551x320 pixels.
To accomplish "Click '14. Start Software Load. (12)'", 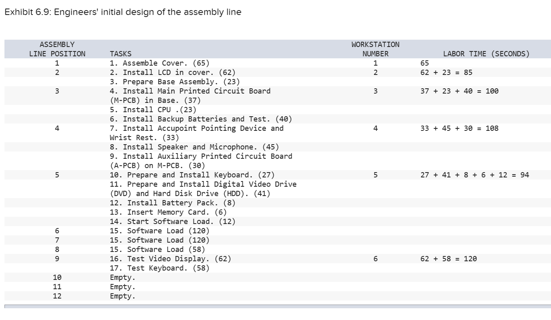I will (x=173, y=222).
